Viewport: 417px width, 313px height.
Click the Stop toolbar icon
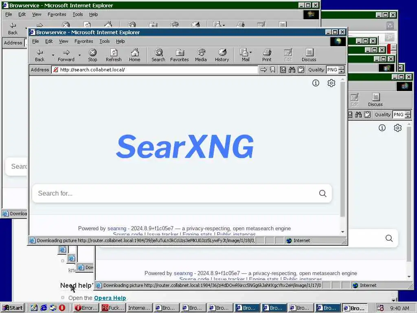tap(92, 55)
